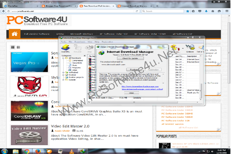231x154 pixels.
Task: Sort by the Last Try column header
Action: [180, 56]
